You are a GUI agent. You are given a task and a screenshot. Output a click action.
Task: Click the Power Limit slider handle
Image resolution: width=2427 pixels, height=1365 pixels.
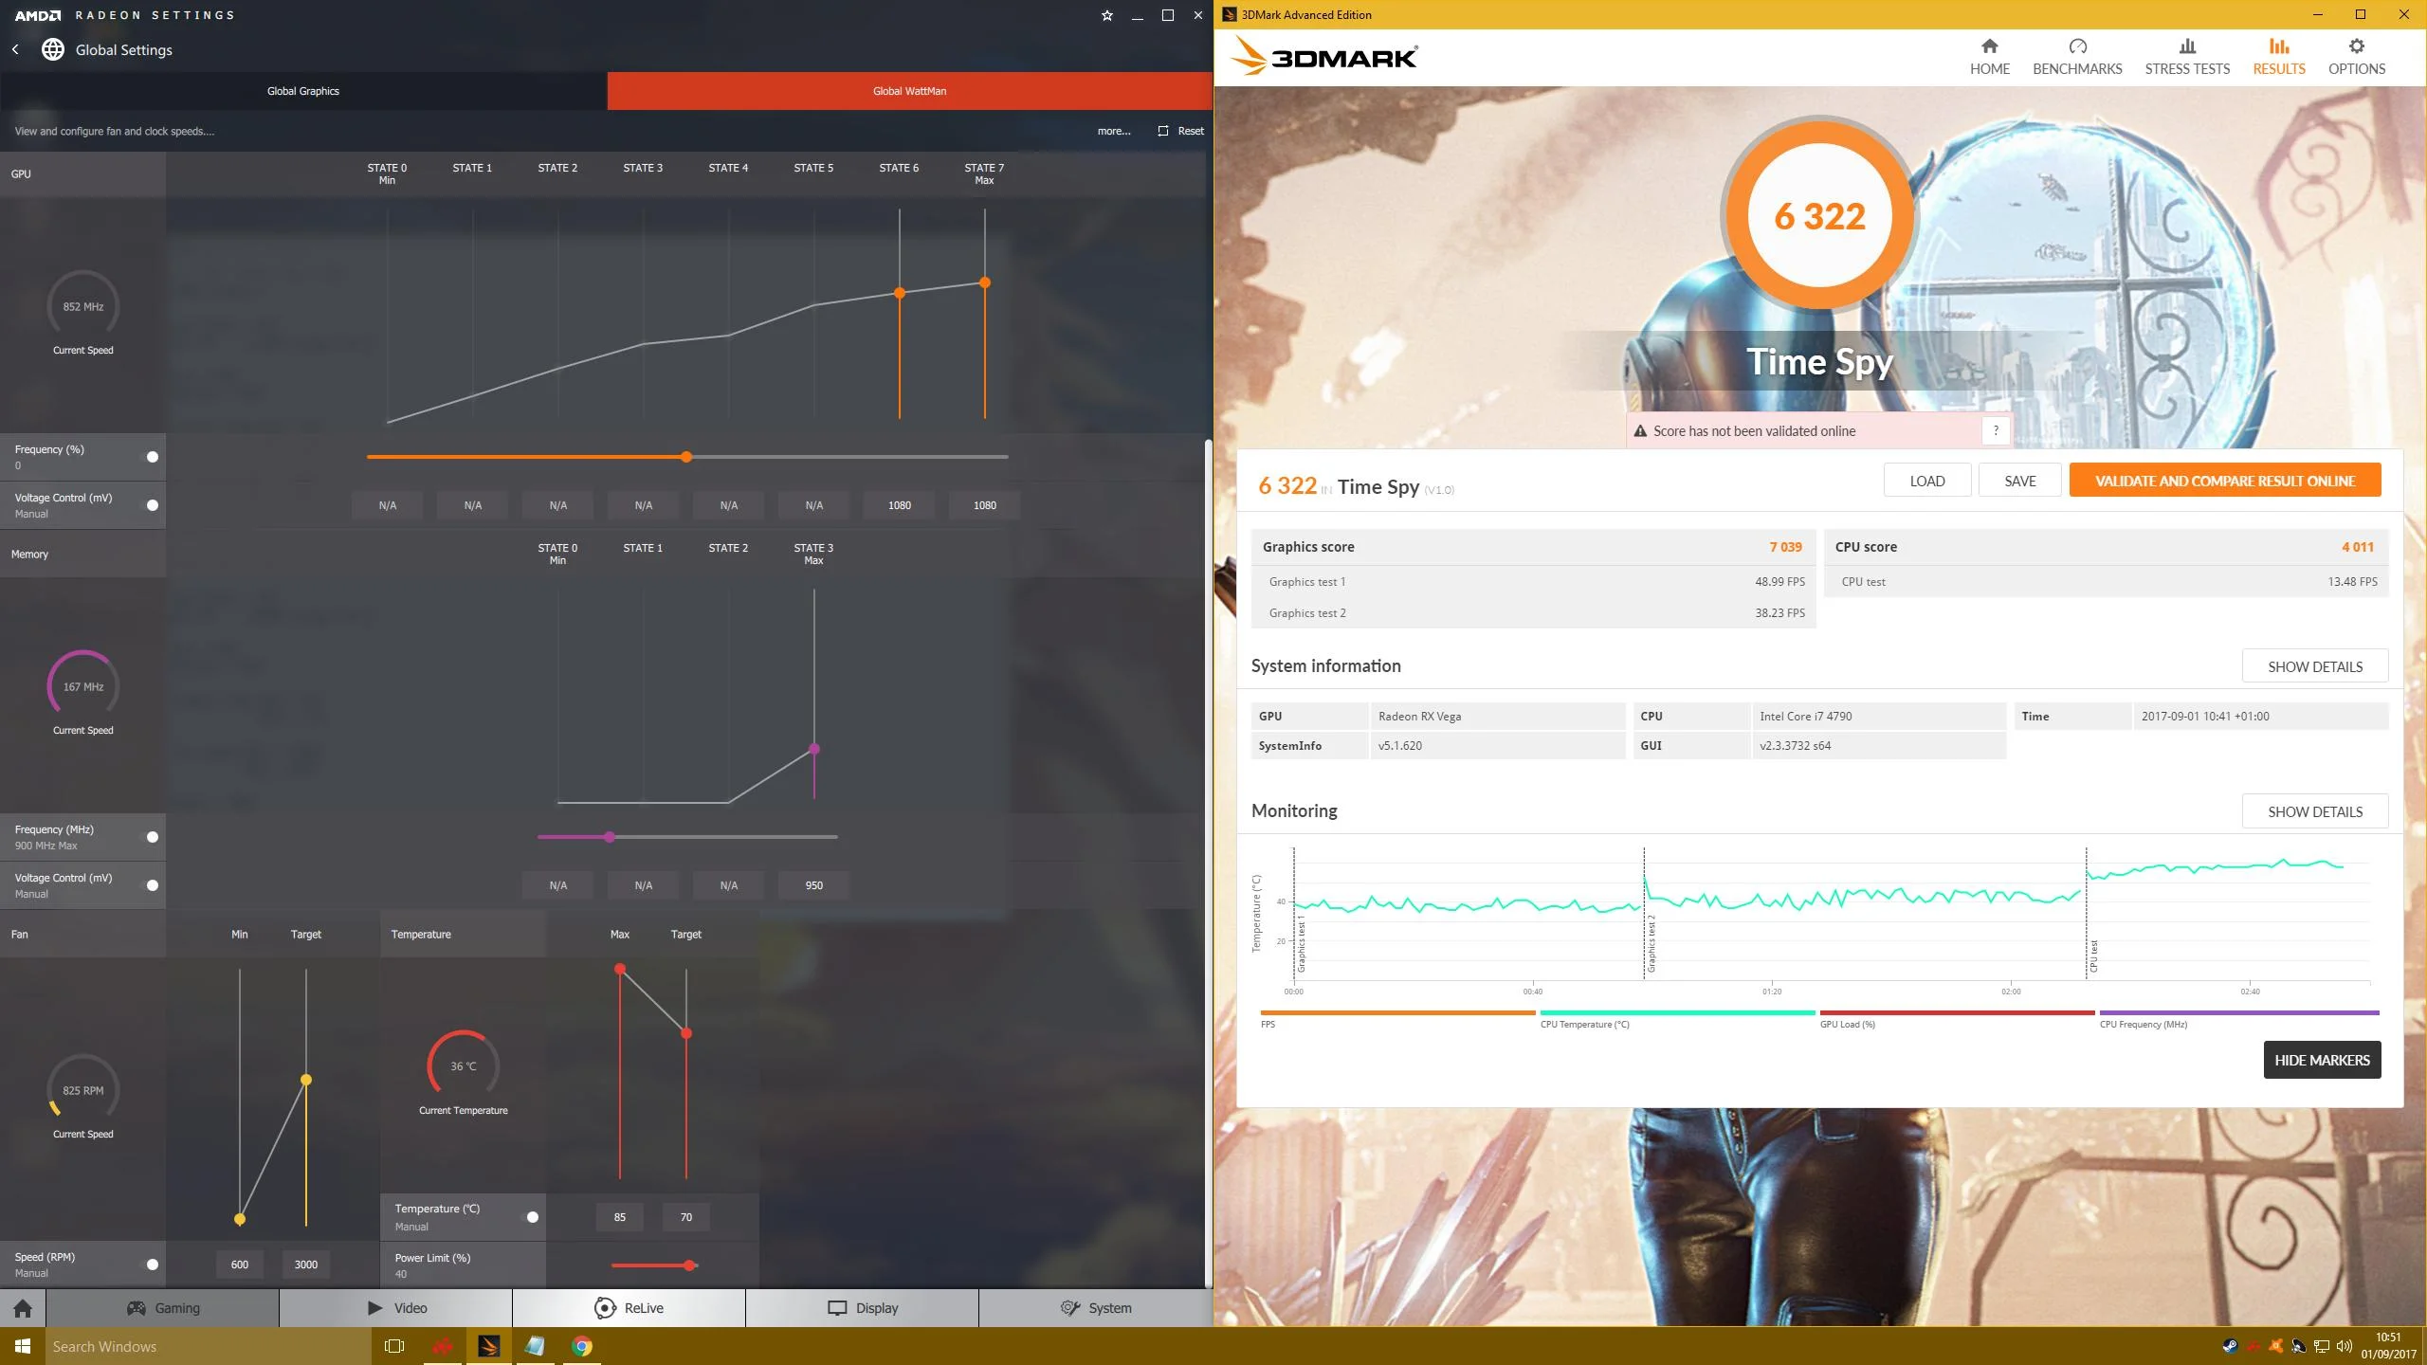click(x=690, y=1265)
